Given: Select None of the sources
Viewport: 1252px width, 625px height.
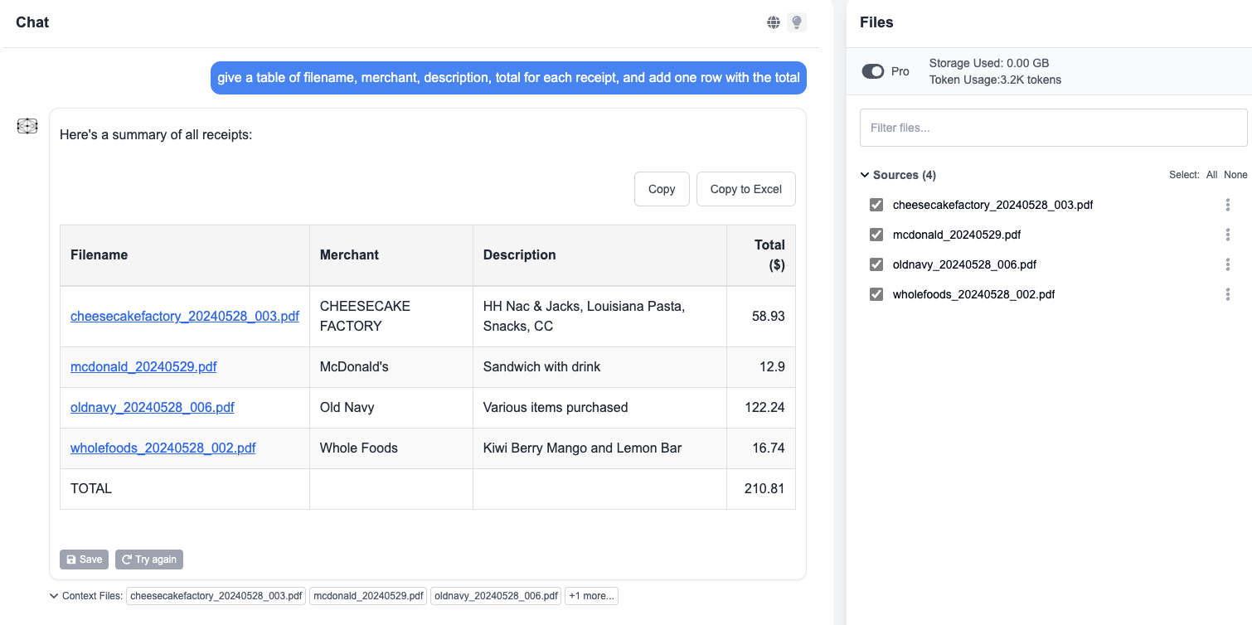Looking at the screenshot, I should (1235, 175).
